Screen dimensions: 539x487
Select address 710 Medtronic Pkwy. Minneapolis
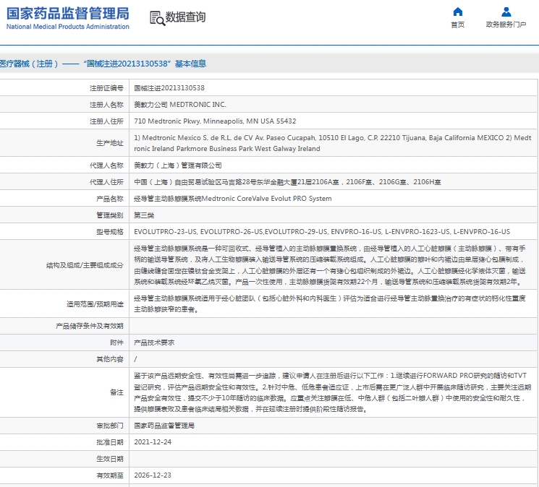point(215,121)
